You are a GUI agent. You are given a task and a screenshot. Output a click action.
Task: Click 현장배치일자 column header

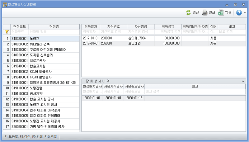(92, 86)
